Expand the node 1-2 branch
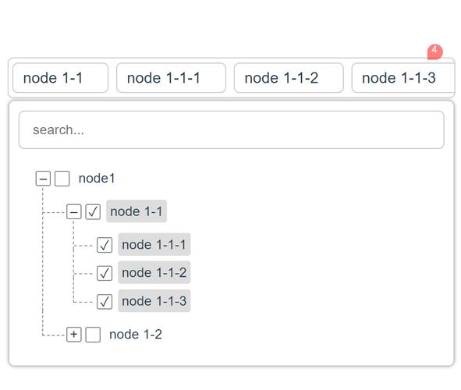 (74, 335)
